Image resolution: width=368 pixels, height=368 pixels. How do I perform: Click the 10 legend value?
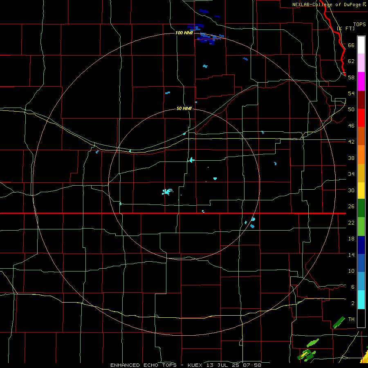351,271
